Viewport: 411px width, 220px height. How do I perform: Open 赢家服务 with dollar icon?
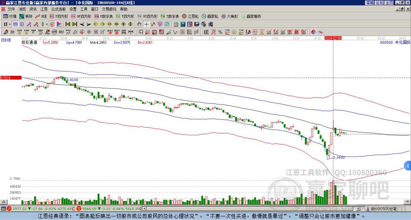[x=251, y=16]
